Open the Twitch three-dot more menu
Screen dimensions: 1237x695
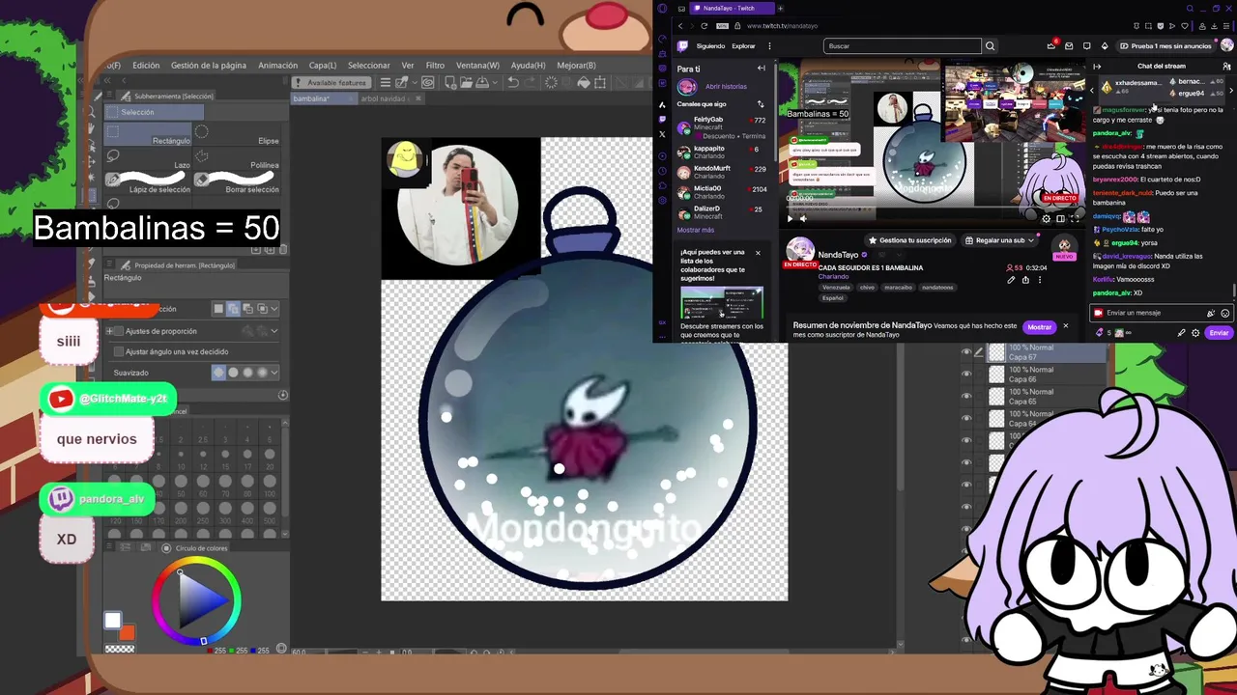pyautogui.click(x=769, y=45)
